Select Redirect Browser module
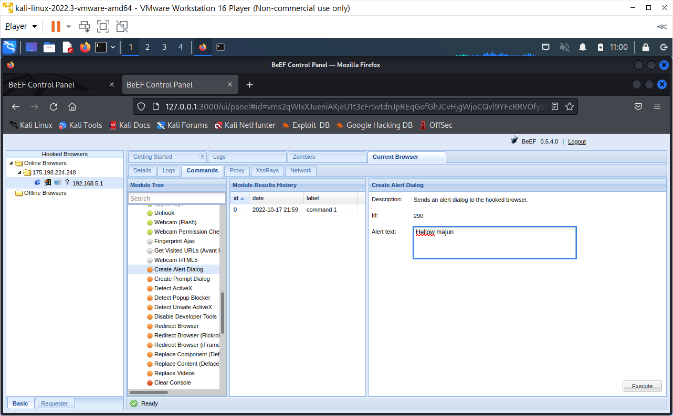673x416 pixels. 176,326
